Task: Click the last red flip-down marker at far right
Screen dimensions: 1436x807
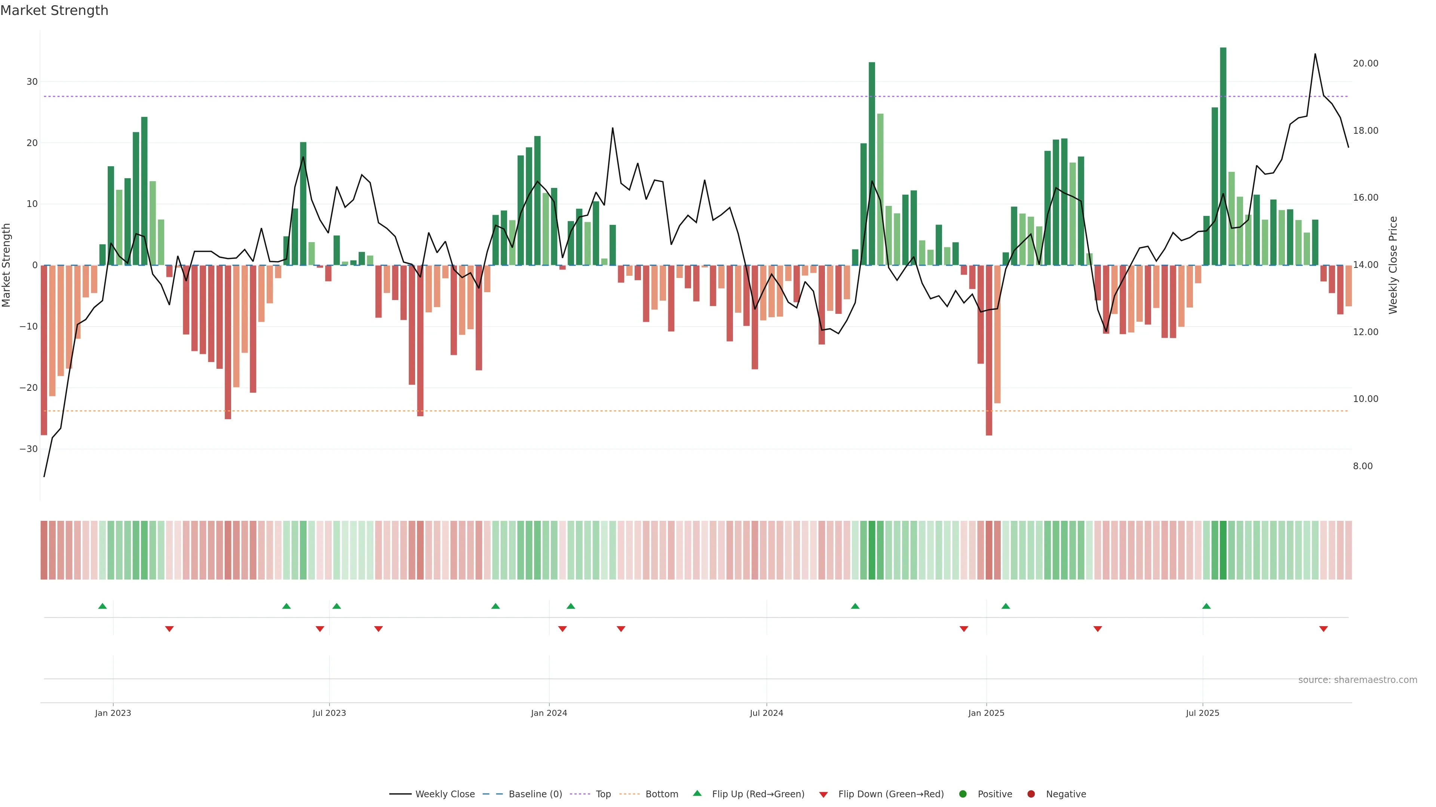Action: [x=1323, y=629]
